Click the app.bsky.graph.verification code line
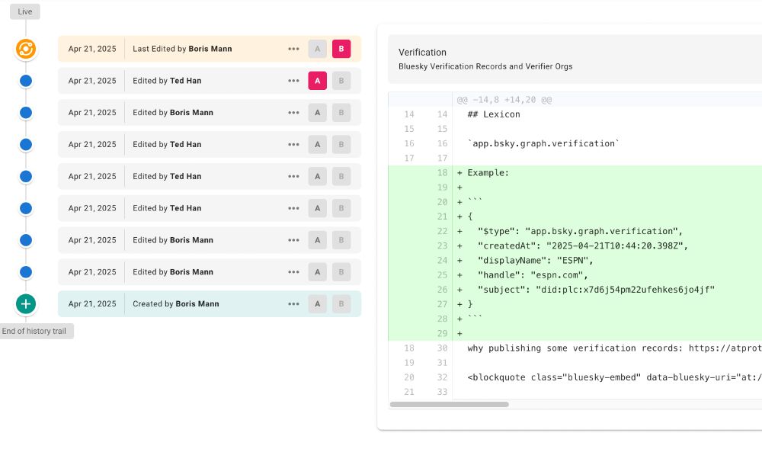Viewport: 762px width, 449px height. (543, 144)
